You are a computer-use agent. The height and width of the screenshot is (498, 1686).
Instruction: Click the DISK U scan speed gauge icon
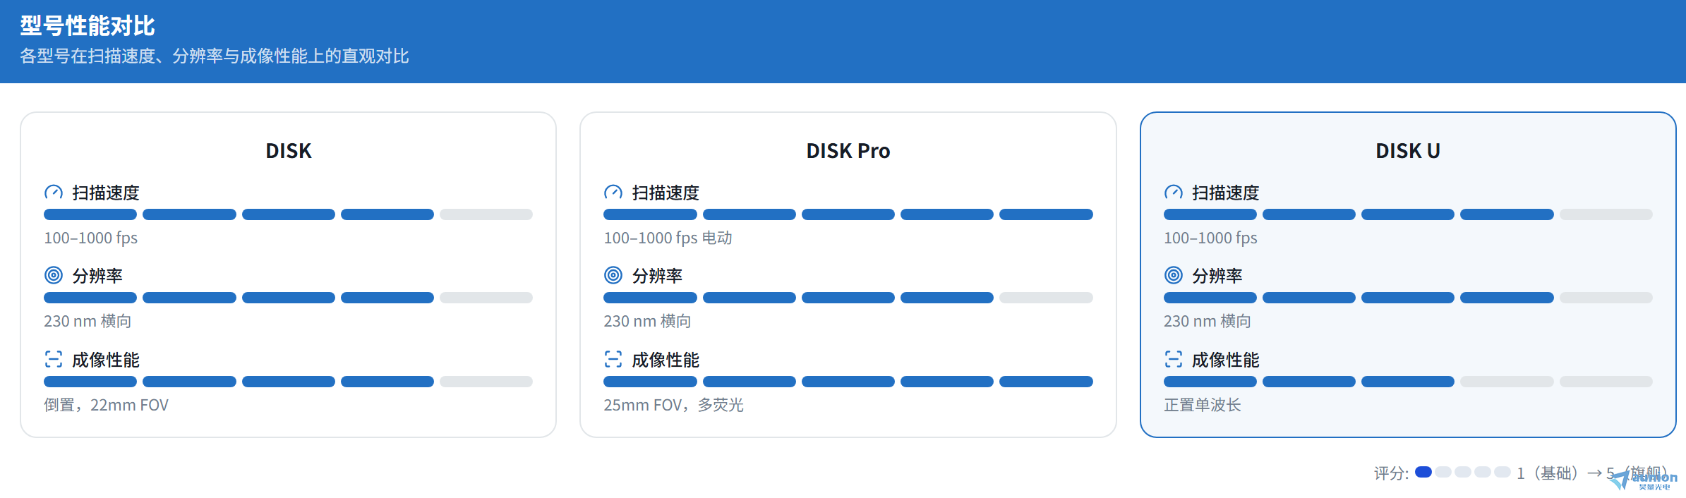1174,193
